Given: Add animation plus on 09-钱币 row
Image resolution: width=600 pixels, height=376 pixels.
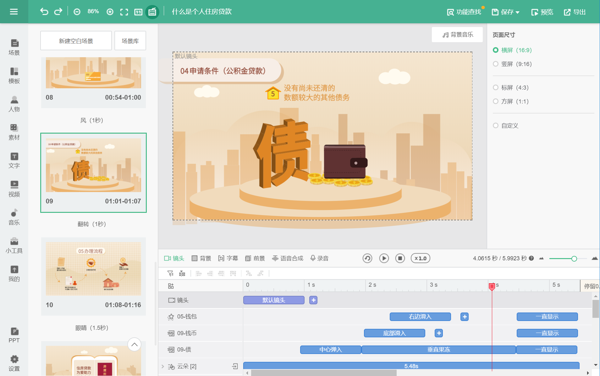Looking at the screenshot, I should click(x=439, y=333).
